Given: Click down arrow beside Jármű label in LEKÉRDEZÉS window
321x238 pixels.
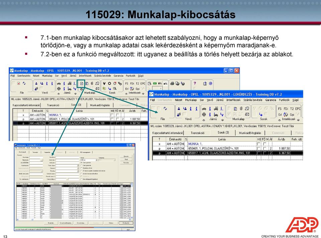Looking at the screenshot, I should point(223,120).
